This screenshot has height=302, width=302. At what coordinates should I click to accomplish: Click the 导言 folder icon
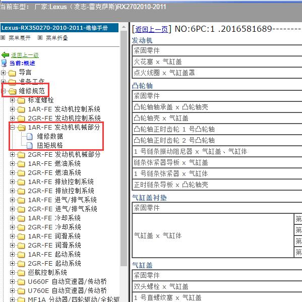12,73
